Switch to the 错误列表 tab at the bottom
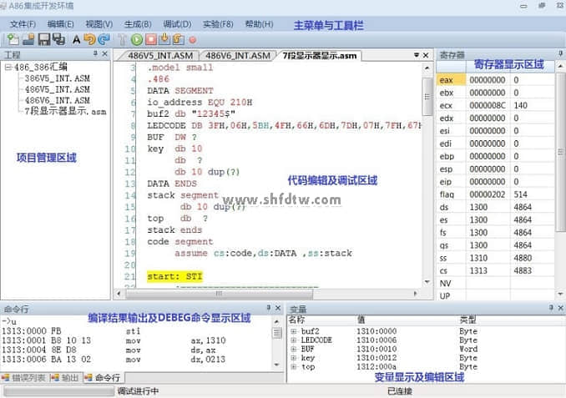Image resolution: width=566 pixels, height=398 pixels. click(x=29, y=378)
